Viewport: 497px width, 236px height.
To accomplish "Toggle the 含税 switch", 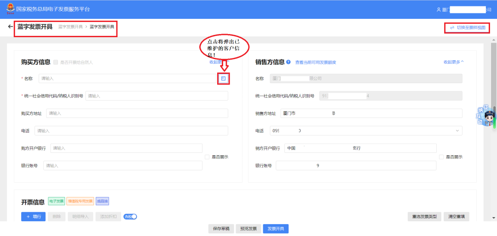I will [130, 217].
